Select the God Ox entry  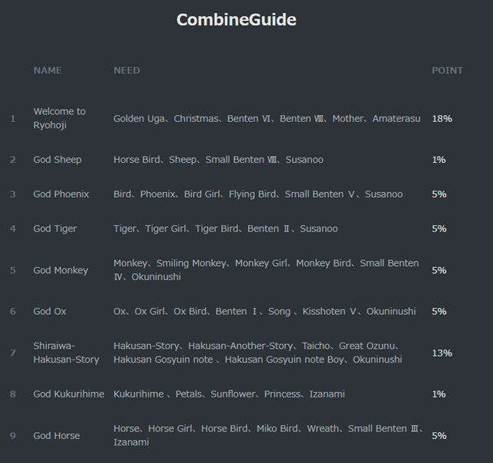[x=49, y=312]
